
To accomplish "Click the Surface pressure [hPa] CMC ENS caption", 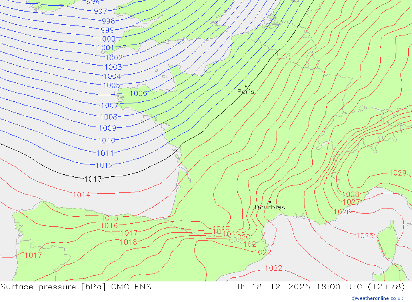I will (x=76, y=287).
